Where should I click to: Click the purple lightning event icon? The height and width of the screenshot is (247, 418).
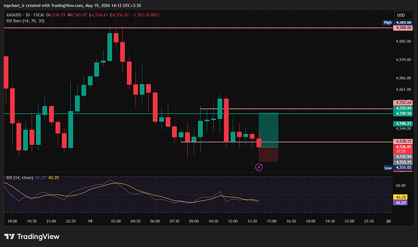click(259, 167)
